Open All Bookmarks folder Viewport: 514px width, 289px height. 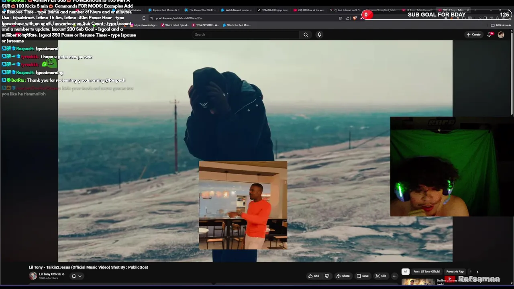(501, 25)
